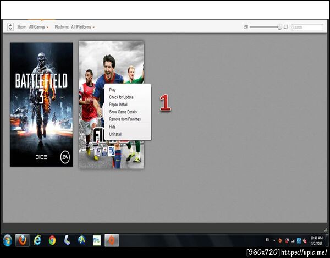Select Show Game Details menu entry
Viewport: 330px width, 258px height.
pyautogui.click(x=123, y=112)
